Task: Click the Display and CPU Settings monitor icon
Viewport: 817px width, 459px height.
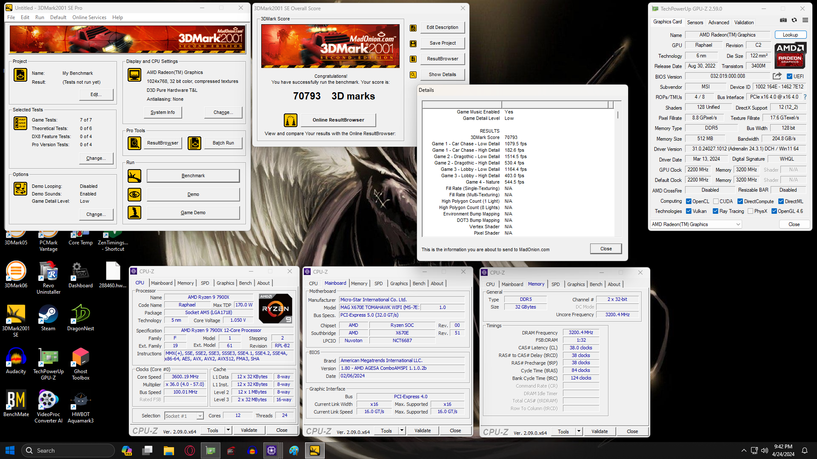Action: 134,75
